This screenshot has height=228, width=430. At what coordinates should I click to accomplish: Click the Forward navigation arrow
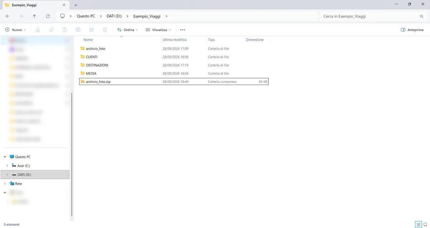coord(21,16)
